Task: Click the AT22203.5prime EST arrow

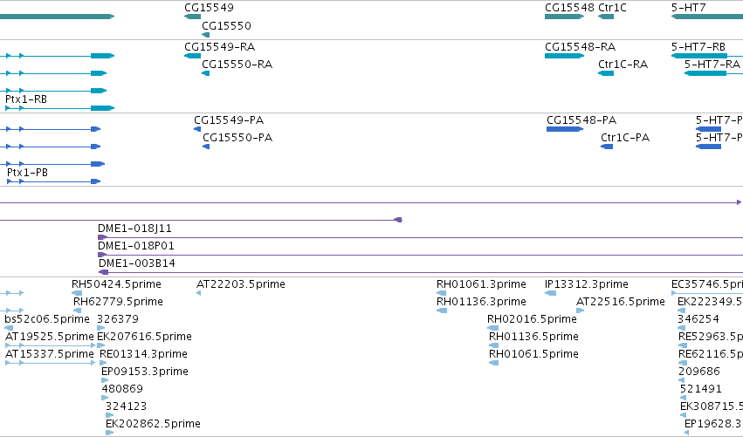Action: point(198,293)
